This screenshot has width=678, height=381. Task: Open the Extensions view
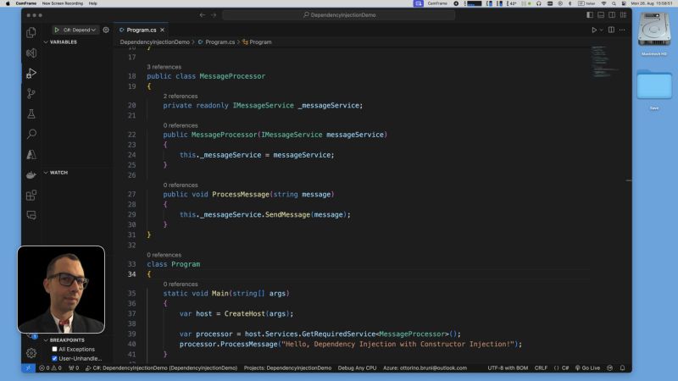pyautogui.click(x=31, y=196)
